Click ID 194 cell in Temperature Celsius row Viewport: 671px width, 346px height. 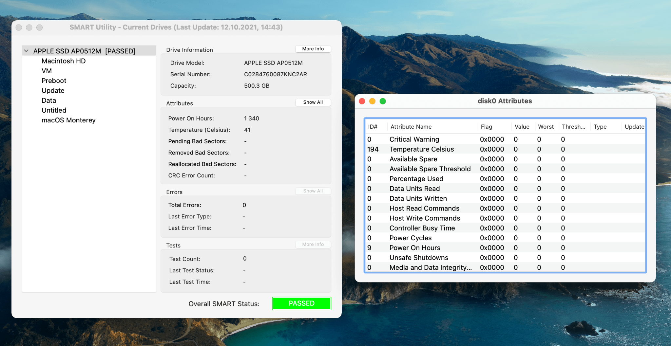(x=373, y=149)
